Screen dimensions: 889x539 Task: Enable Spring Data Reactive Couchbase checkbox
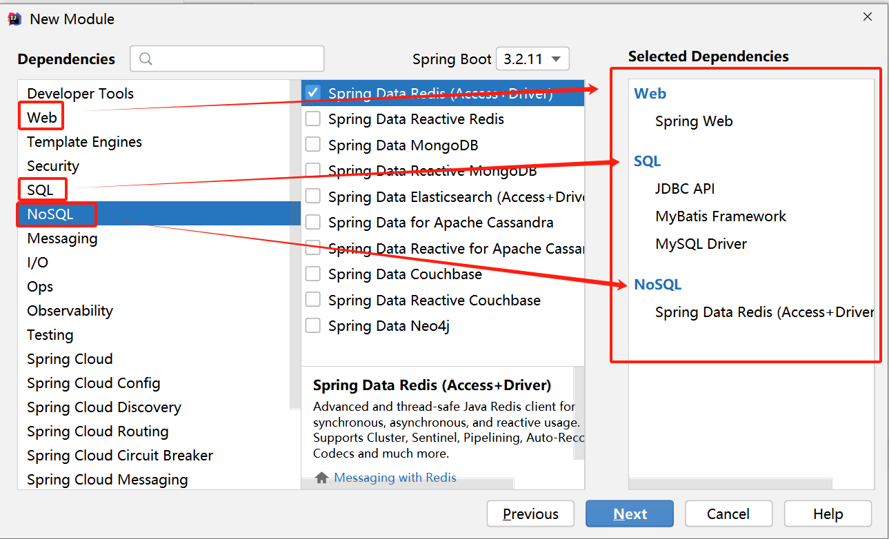pos(313,300)
